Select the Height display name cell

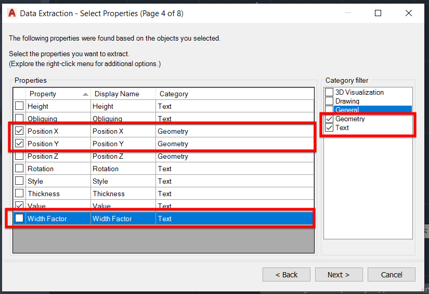[123, 106]
